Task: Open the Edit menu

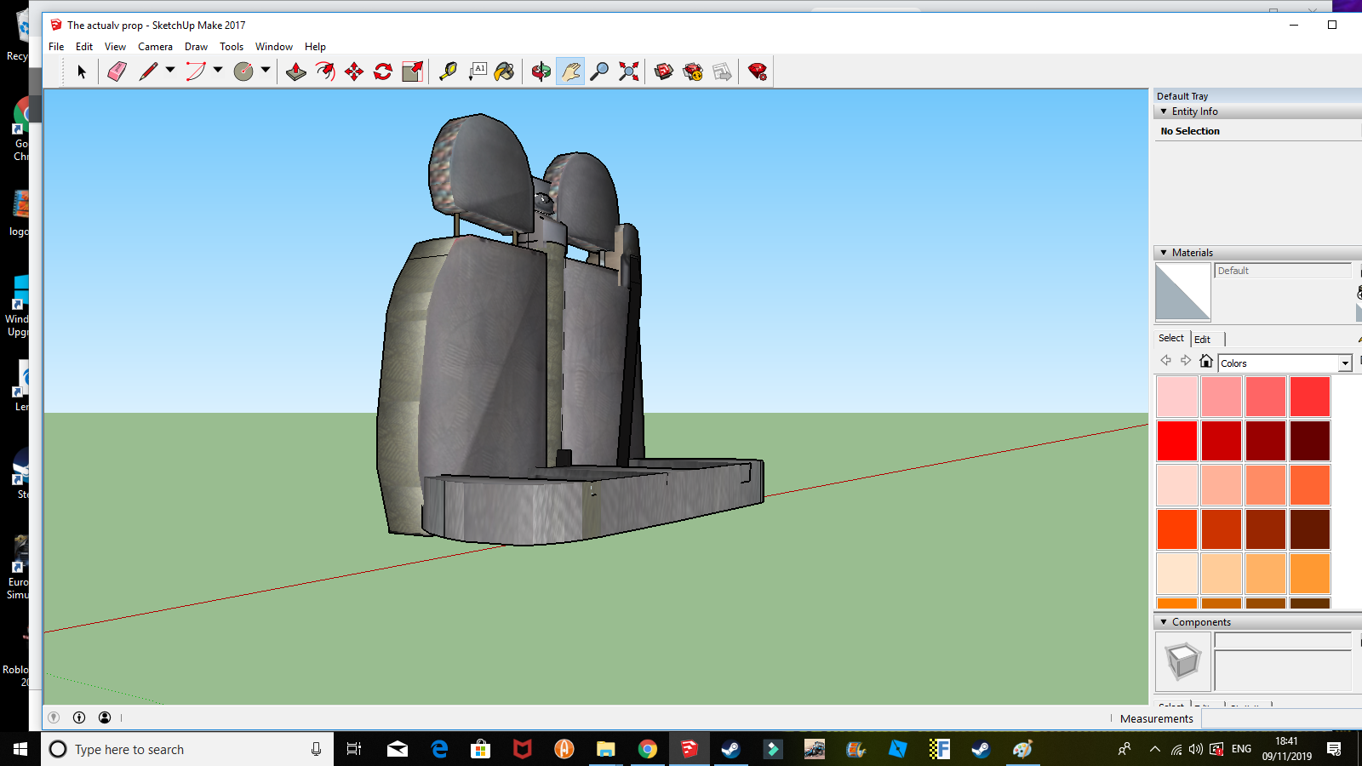Action: click(x=84, y=47)
